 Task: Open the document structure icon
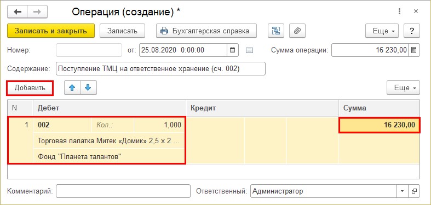[x=276, y=31]
